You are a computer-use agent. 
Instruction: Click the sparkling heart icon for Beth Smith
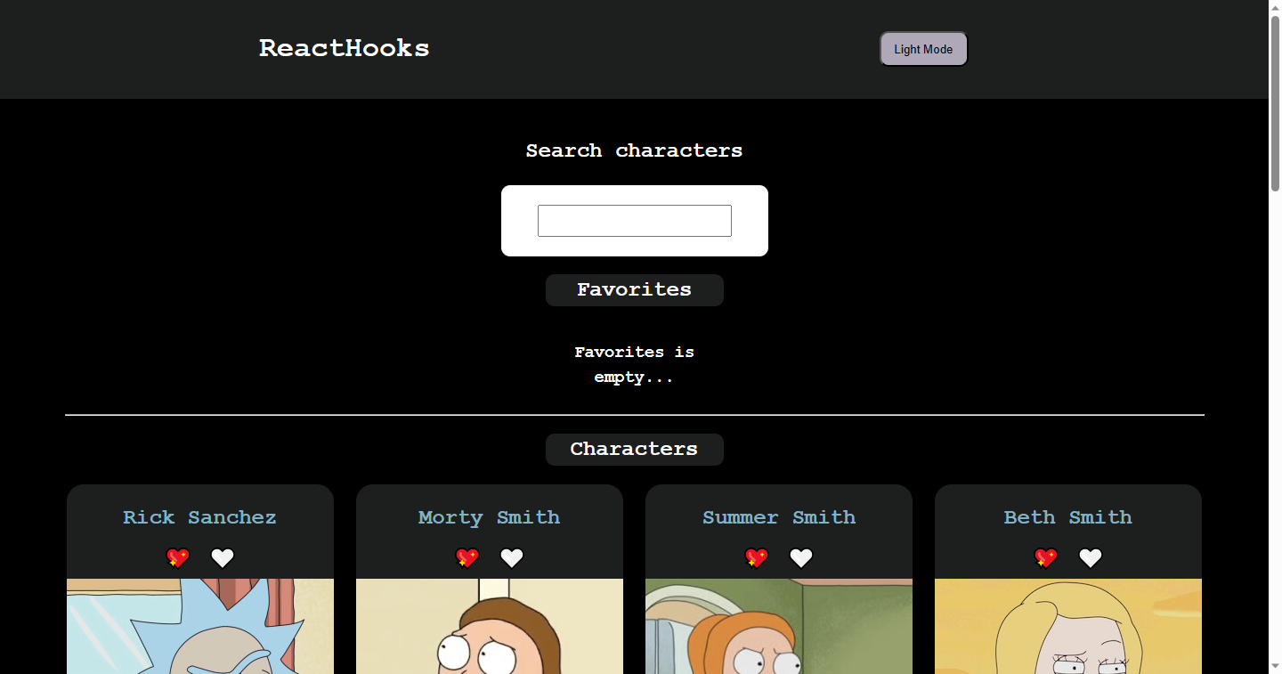(x=1046, y=558)
